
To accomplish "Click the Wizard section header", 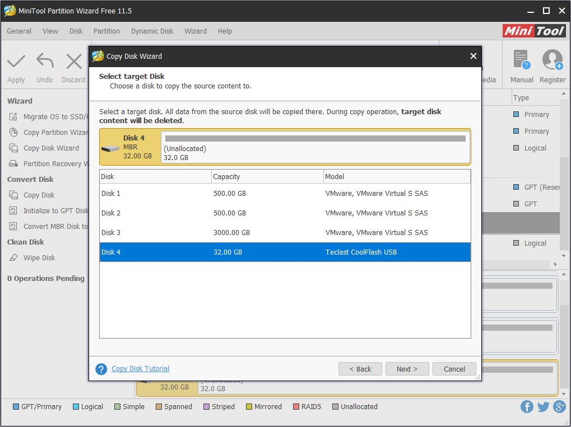I will (20, 101).
